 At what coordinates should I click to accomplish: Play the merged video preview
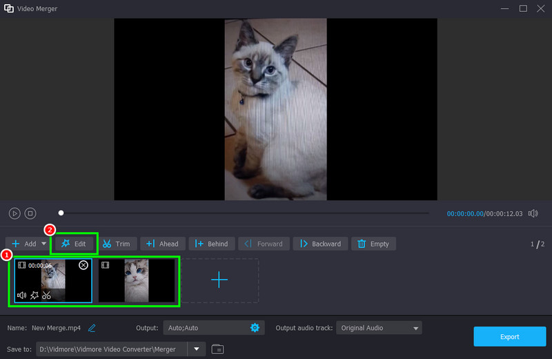[x=14, y=214]
